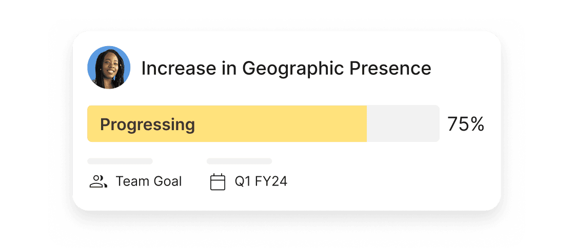Open the people icon beside Team Goal

[x=98, y=181]
